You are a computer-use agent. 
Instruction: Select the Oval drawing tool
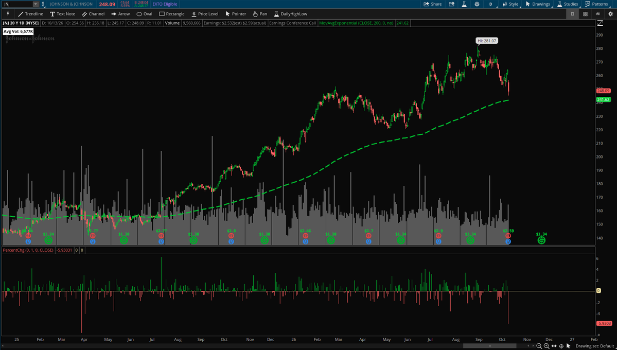pos(145,14)
